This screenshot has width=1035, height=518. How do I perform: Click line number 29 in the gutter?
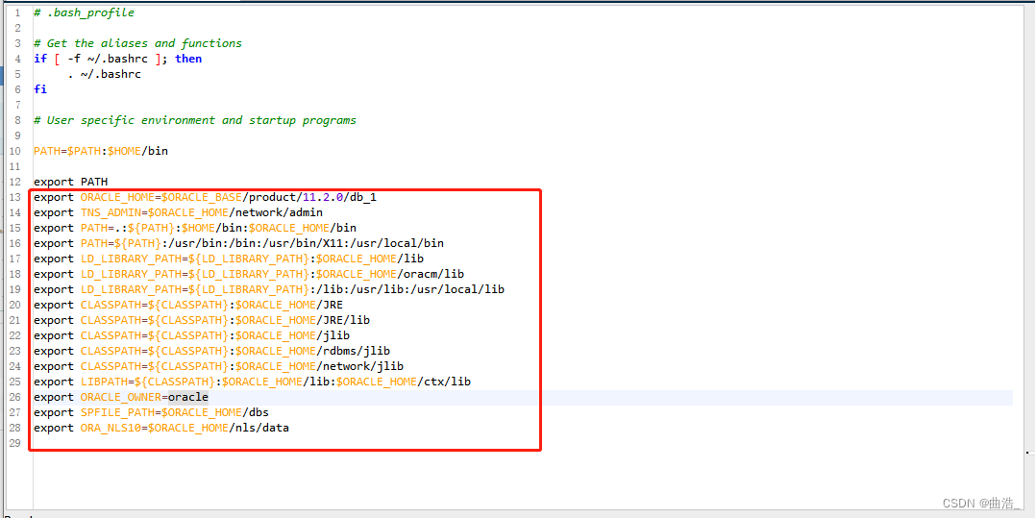[15, 443]
